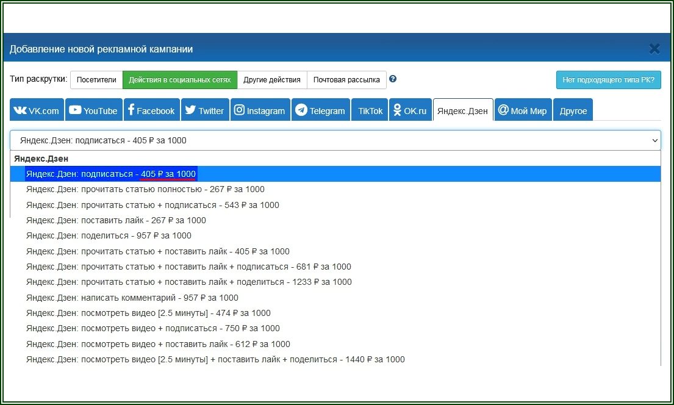Collapse the Яндекс.Дзен action dropdown
The image size is (674, 405).
tap(335, 140)
